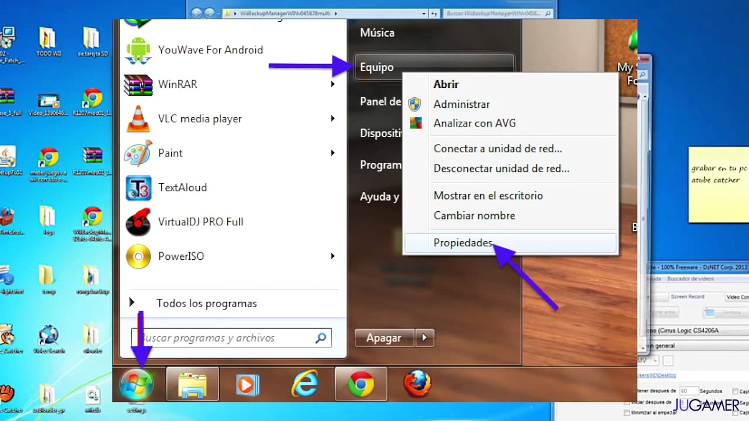Open Internet Explorer from taskbar
Image resolution: width=749 pixels, height=421 pixels.
click(305, 384)
